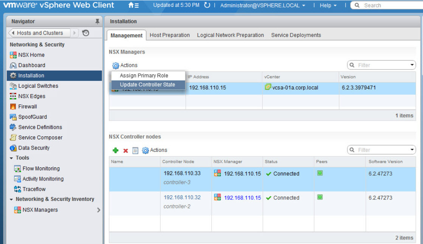Select Traceflow under Tools
This screenshot has width=423, height=244.
point(36,189)
